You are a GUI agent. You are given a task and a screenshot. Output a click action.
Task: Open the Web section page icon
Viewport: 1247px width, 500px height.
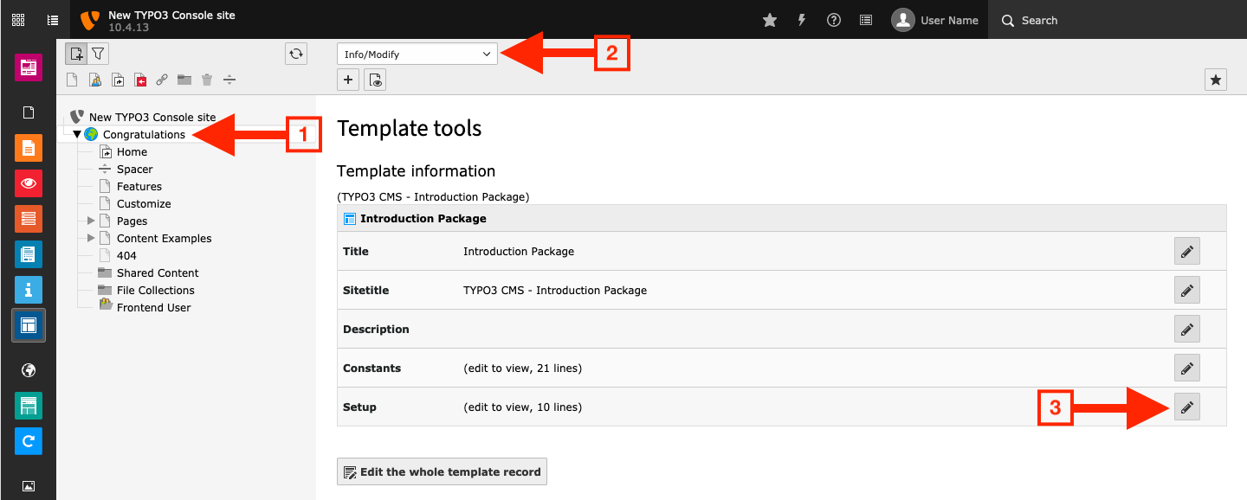pos(29,112)
